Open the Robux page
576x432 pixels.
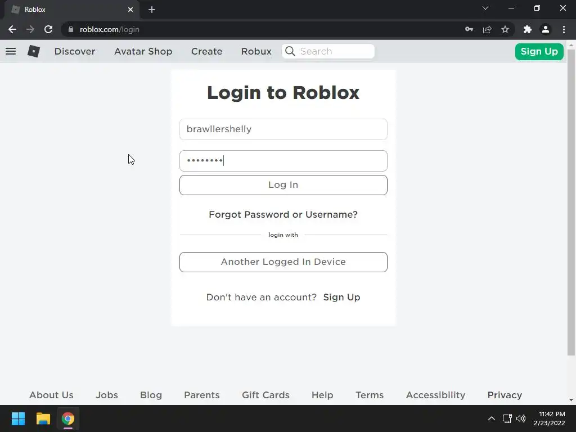click(x=256, y=51)
